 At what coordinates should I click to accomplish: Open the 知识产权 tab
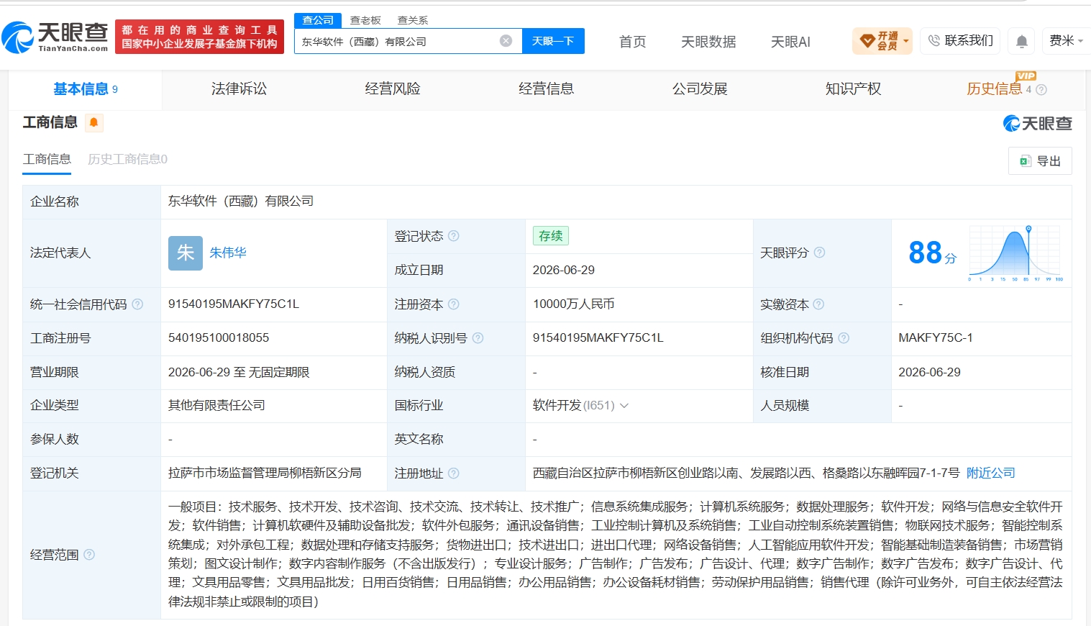[x=853, y=89]
